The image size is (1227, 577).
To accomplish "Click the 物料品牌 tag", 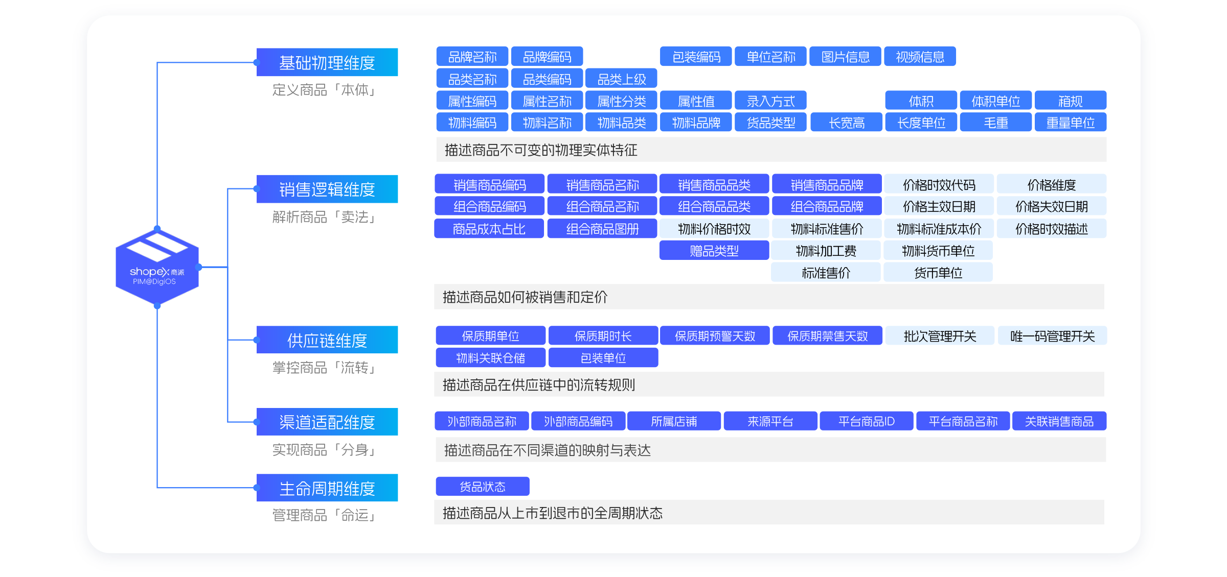I will click(696, 122).
